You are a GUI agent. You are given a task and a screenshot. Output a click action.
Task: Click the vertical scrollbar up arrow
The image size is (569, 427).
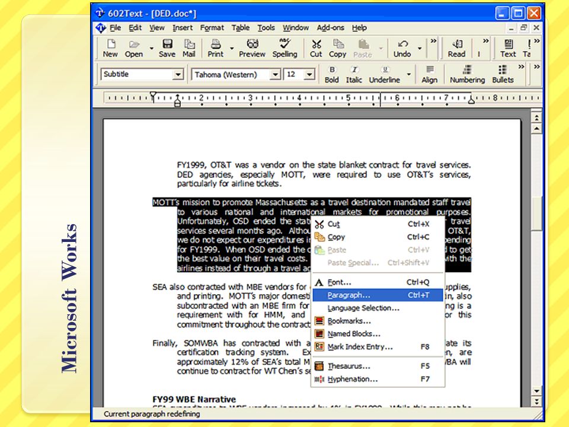[536, 129]
